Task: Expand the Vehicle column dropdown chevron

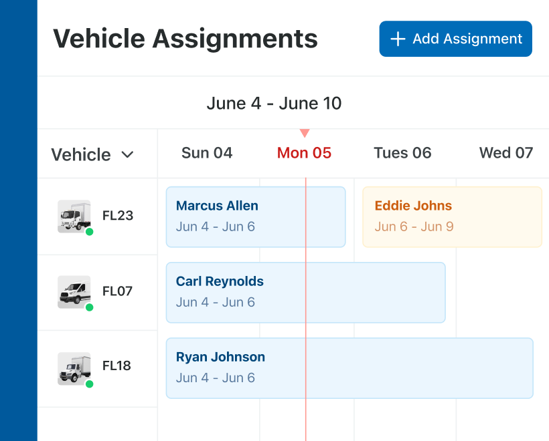Action: click(127, 154)
